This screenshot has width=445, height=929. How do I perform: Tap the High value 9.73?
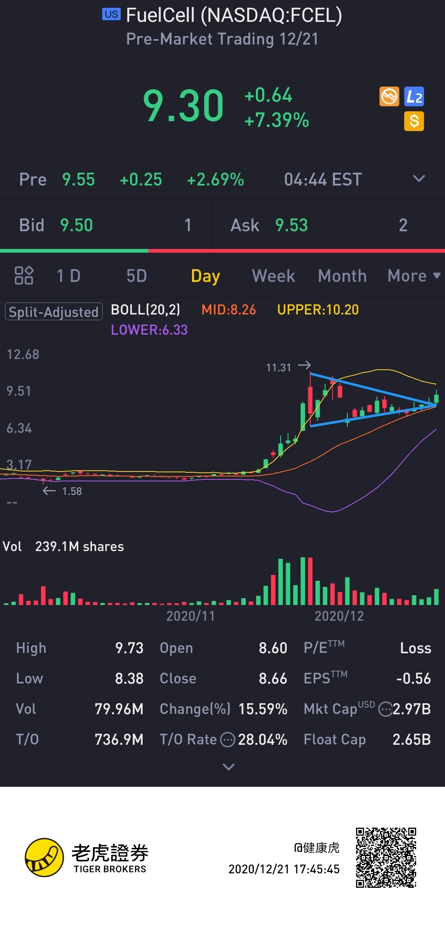point(129,648)
